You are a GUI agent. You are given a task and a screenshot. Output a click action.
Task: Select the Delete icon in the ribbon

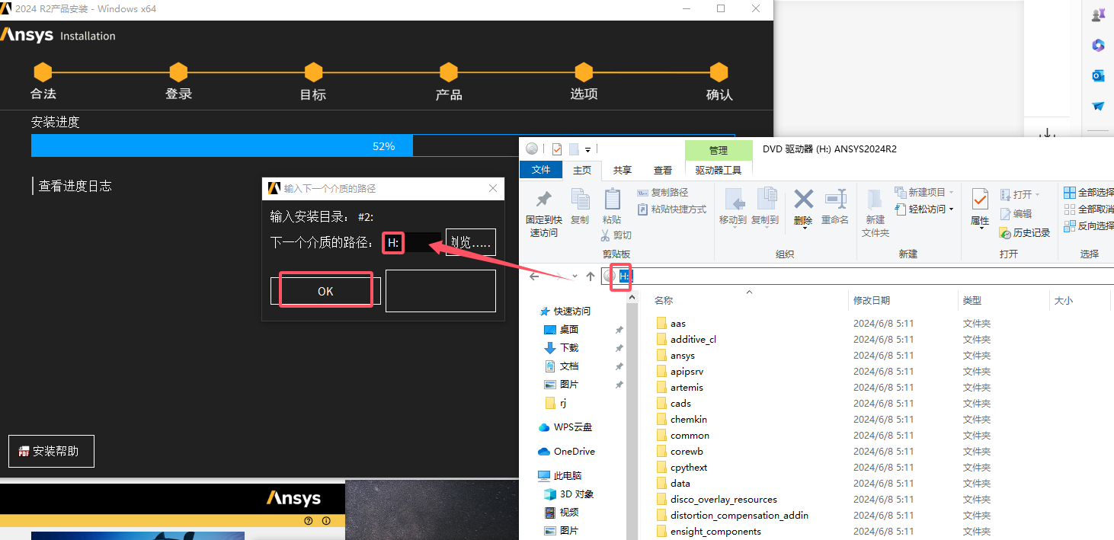[x=803, y=204]
